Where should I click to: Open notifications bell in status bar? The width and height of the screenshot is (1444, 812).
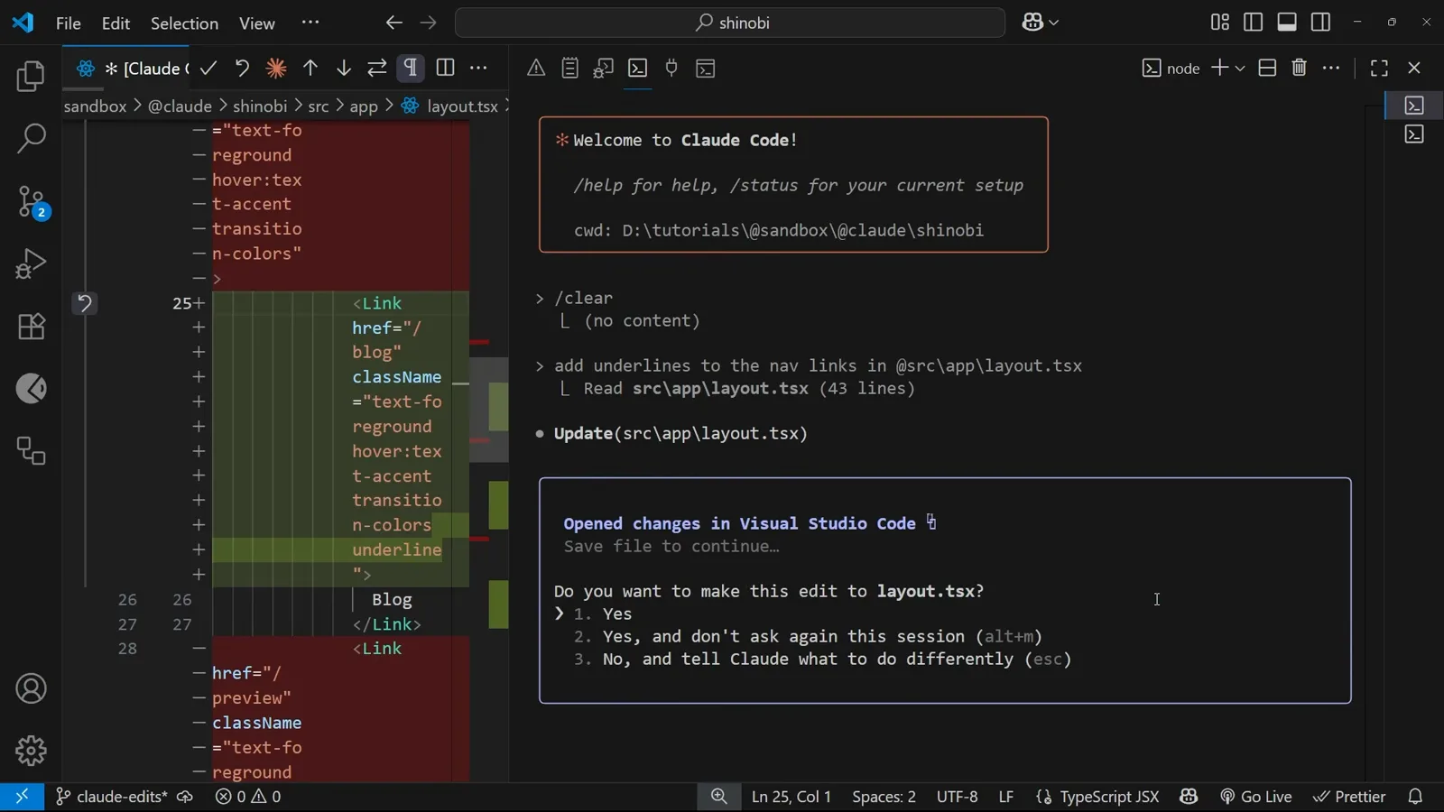tap(1415, 797)
